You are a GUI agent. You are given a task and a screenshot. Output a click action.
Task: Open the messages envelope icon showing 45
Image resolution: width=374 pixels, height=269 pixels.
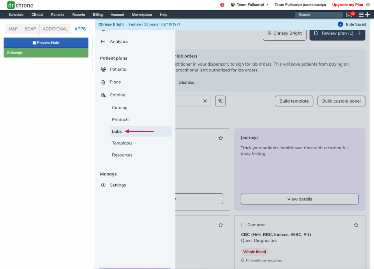[x=348, y=15]
